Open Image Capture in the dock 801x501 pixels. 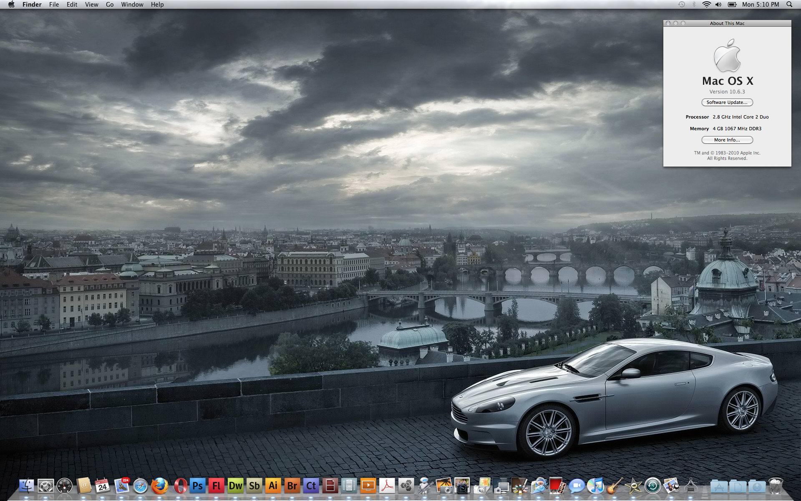point(481,486)
